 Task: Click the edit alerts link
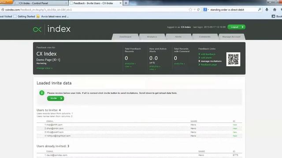206,57
